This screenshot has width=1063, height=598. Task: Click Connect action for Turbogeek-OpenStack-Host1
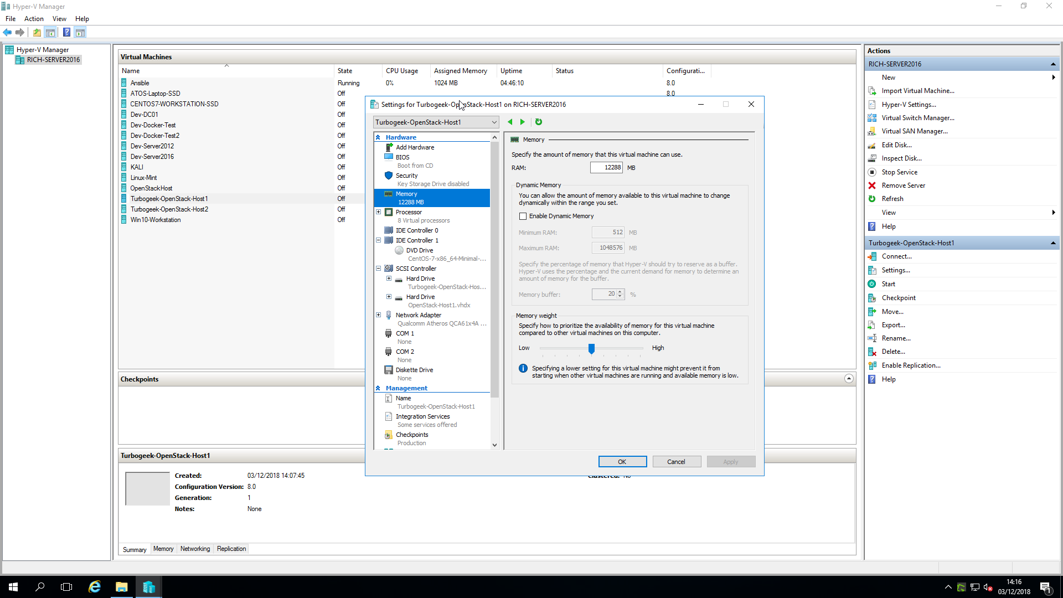click(896, 256)
